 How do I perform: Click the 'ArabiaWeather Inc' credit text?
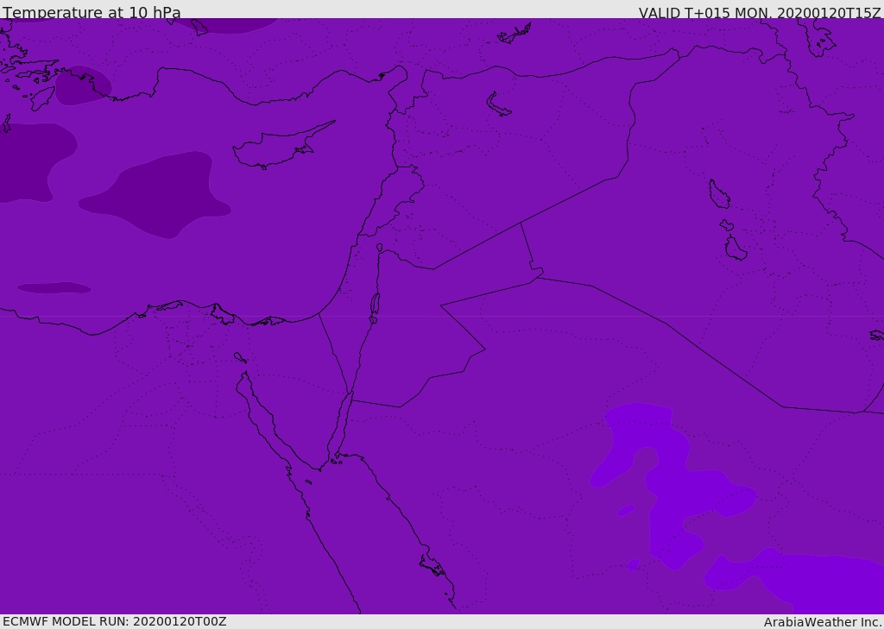click(x=822, y=622)
